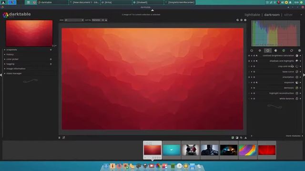
Task: Click the grouping G icon above image
Action: pyautogui.click(x=237, y=20)
